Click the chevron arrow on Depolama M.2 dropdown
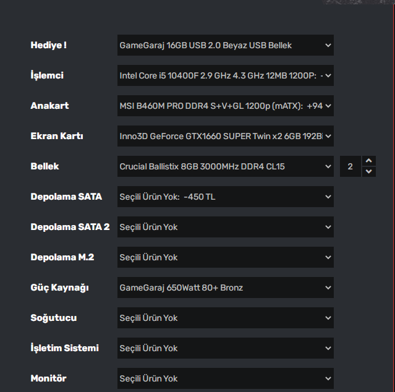 point(328,257)
